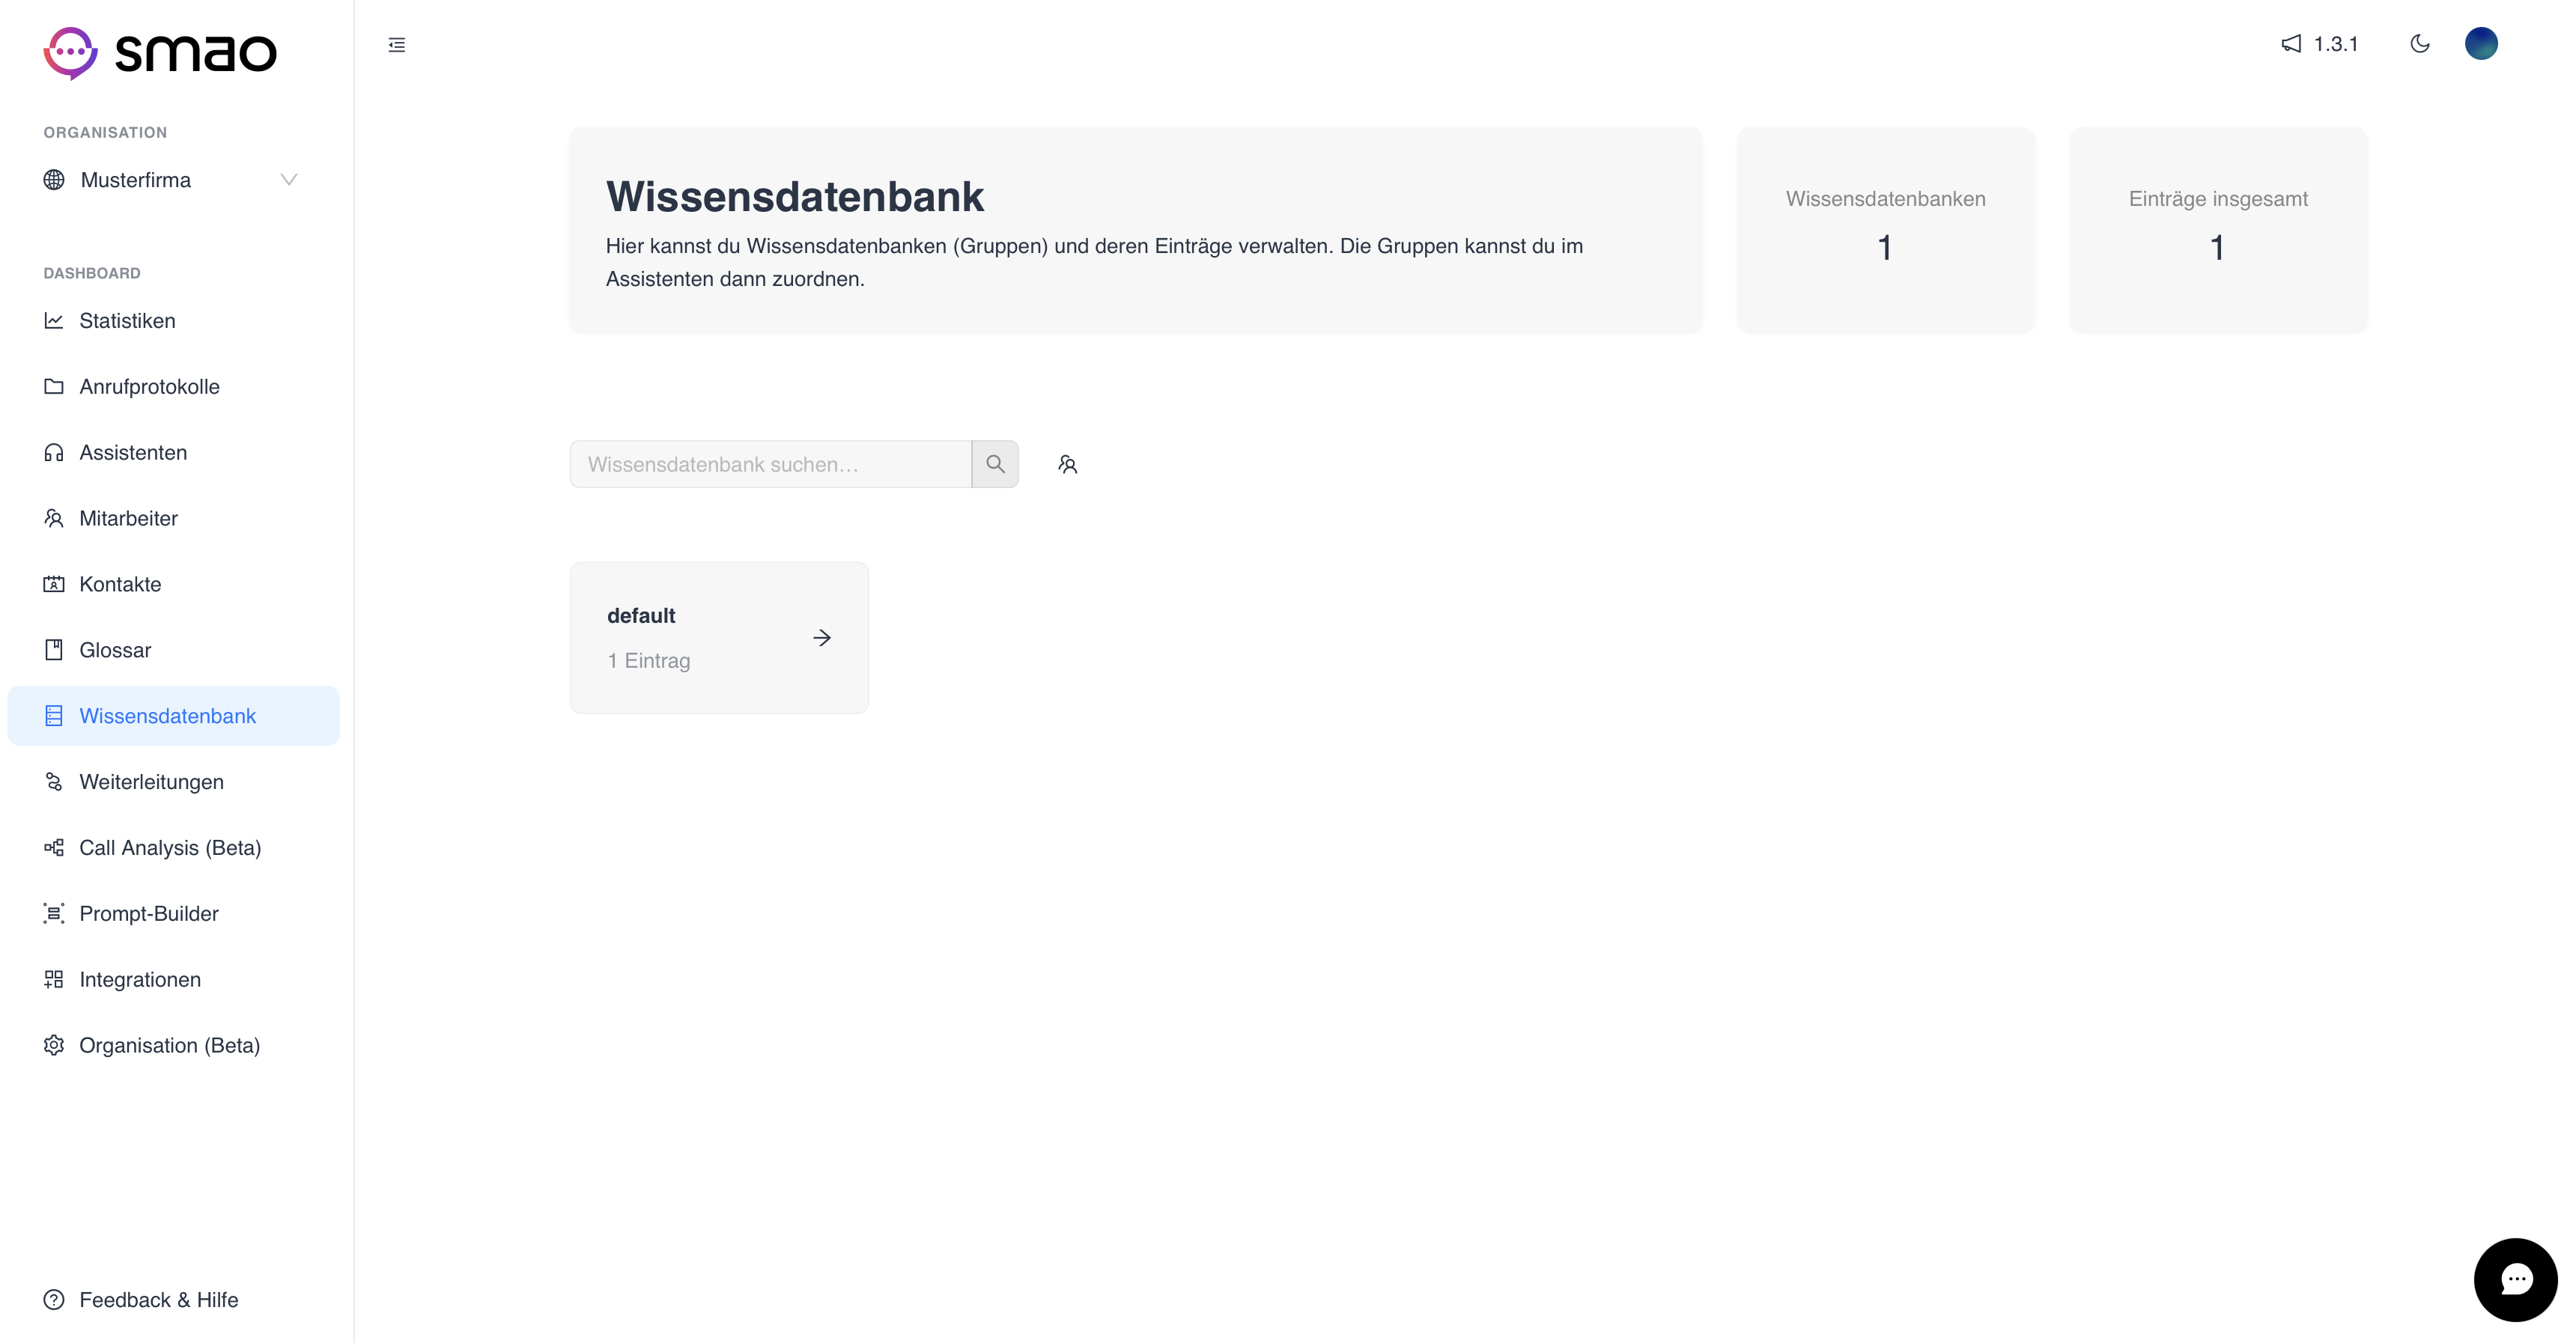Click the search magnifier button

995,464
